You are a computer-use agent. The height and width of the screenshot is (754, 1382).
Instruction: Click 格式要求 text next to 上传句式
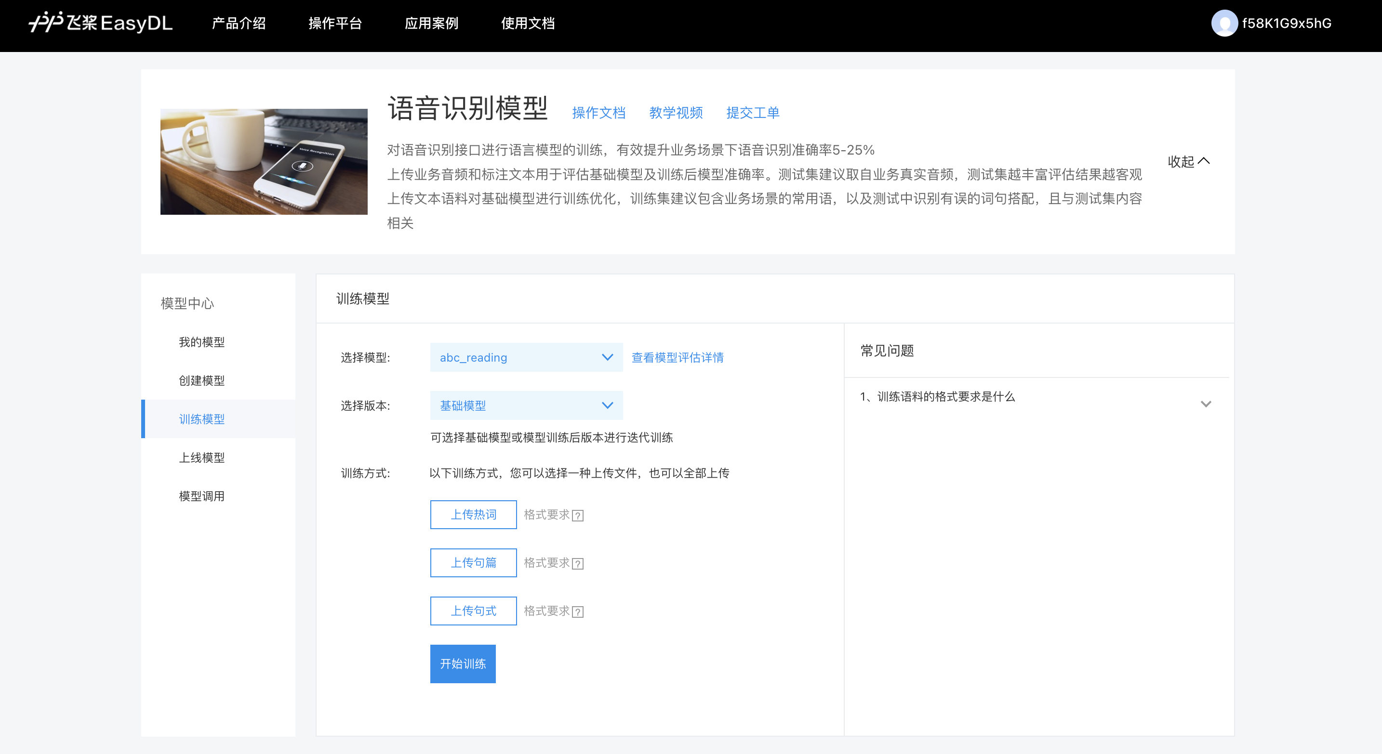(x=547, y=611)
